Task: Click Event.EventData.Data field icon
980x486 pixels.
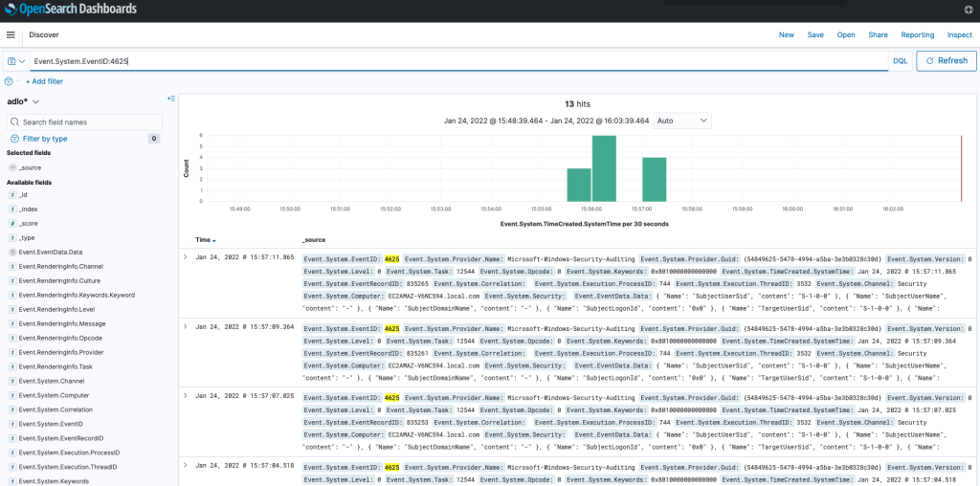Action: click(x=12, y=253)
